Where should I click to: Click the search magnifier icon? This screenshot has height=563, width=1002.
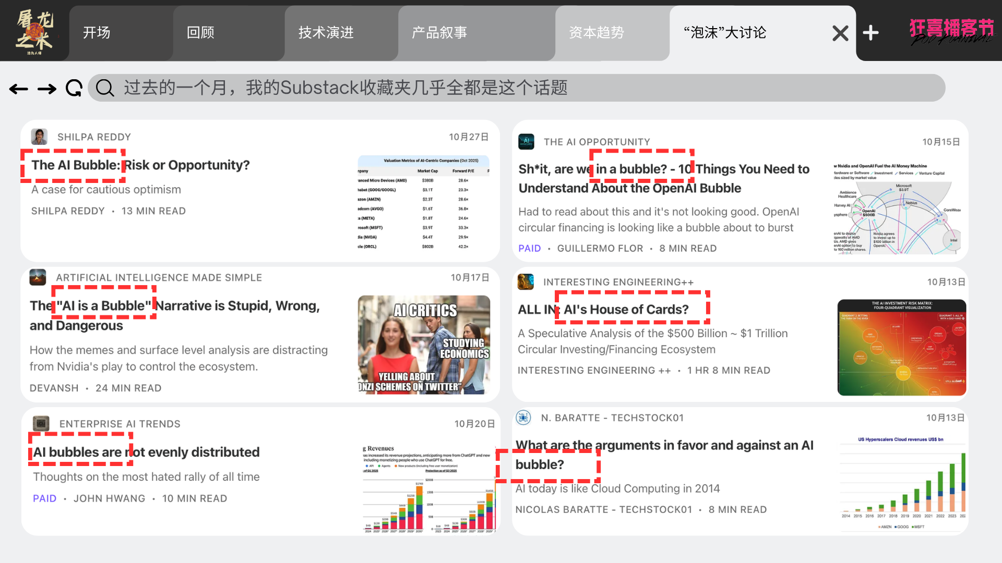point(105,88)
